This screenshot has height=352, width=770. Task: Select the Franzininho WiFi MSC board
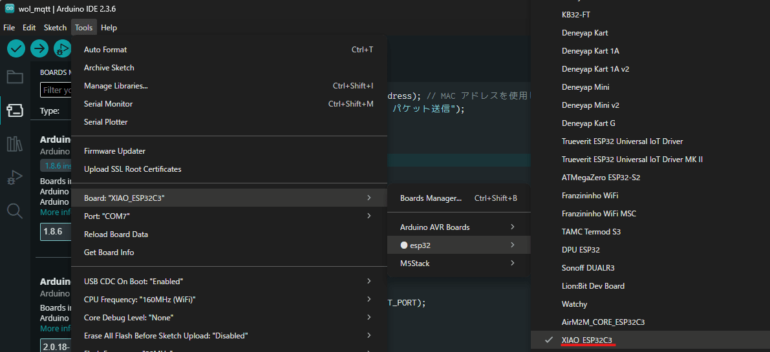pos(650,213)
